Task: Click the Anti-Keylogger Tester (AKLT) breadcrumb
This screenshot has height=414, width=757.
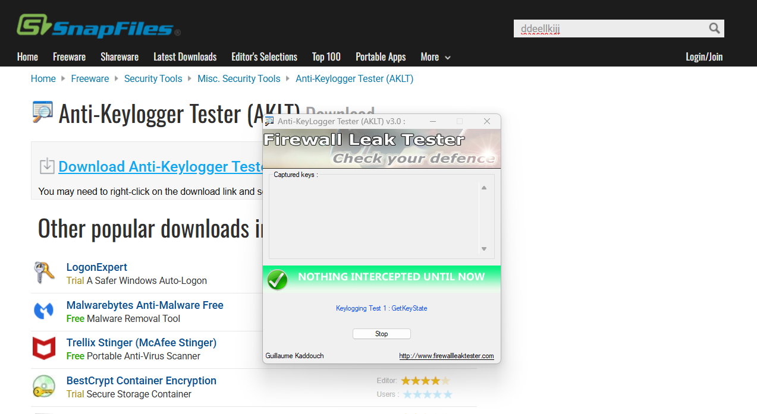Action: 354,78
